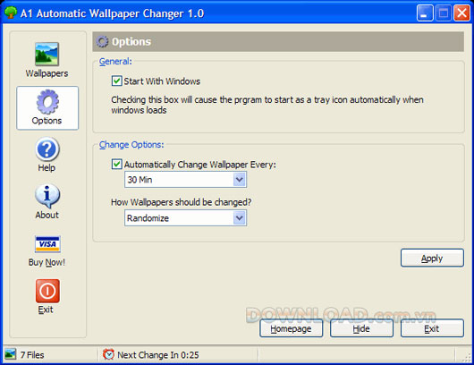
Task: Click the 7 Files status text
Action: (x=32, y=355)
